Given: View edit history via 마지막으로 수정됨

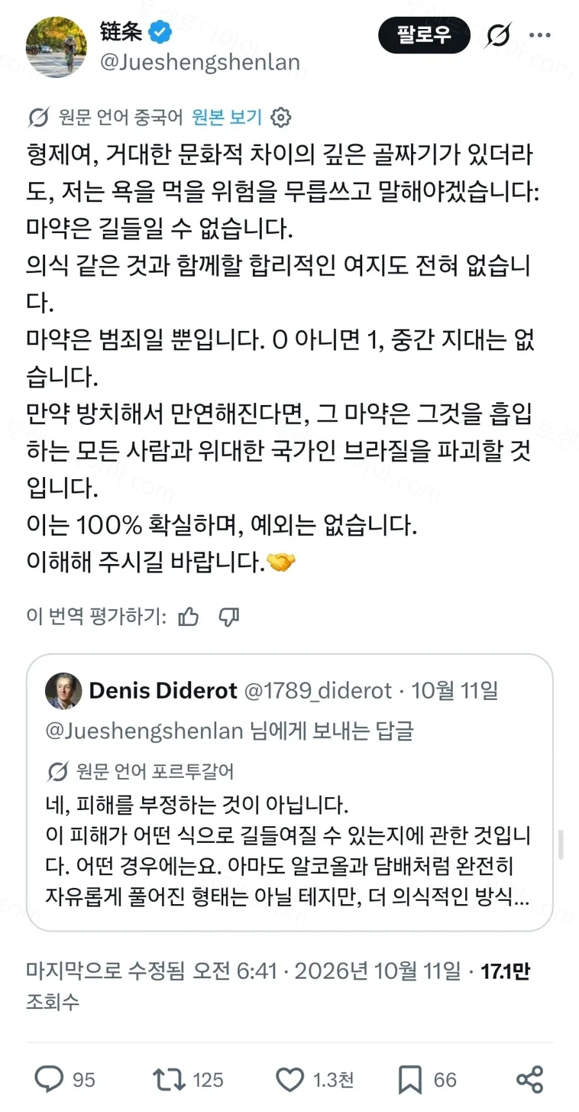Looking at the screenshot, I should click(x=107, y=970).
